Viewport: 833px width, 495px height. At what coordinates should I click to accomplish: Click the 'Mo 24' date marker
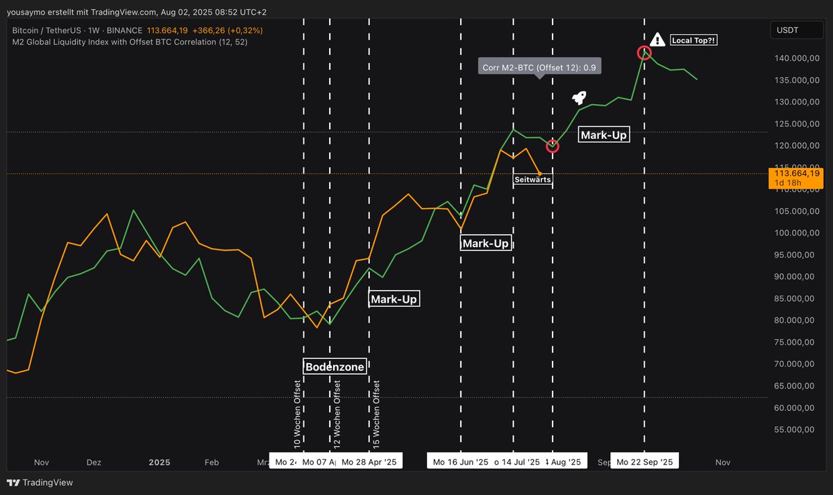286,462
